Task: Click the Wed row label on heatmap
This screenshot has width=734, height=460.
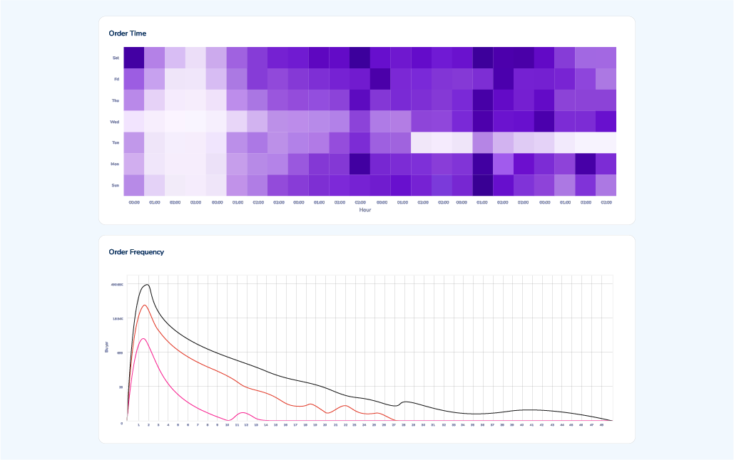Action: (115, 122)
